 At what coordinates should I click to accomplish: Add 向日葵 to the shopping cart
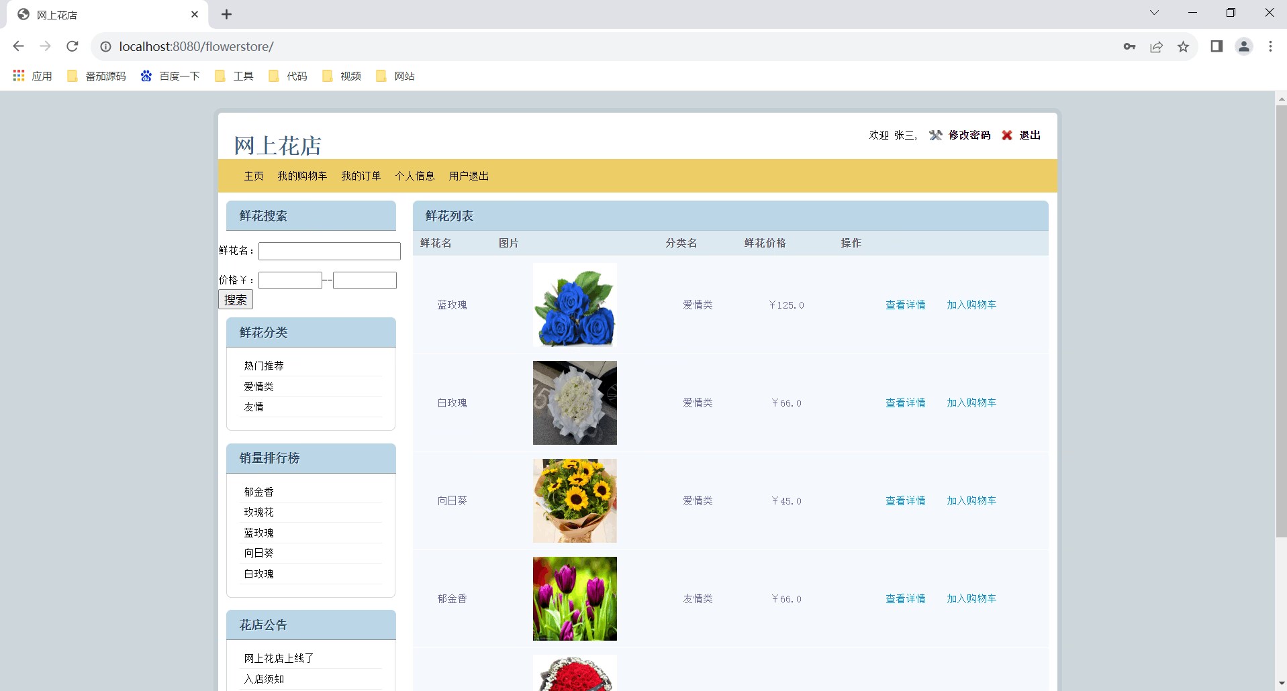point(971,500)
